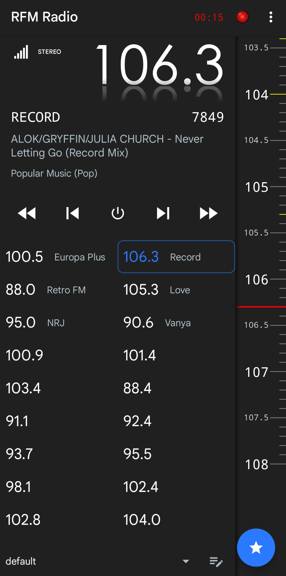Click the 107 mark on frequency dial

click(257, 372)
